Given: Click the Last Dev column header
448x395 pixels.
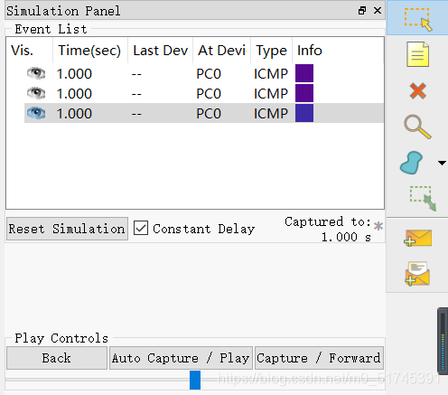Looking at the screenshot, I should (160, 51).
